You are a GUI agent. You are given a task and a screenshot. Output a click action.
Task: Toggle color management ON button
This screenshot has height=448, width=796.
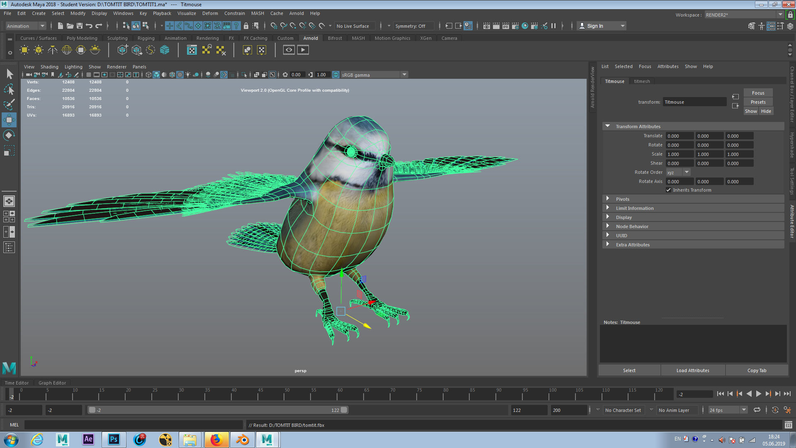click(x=336, y=75)
